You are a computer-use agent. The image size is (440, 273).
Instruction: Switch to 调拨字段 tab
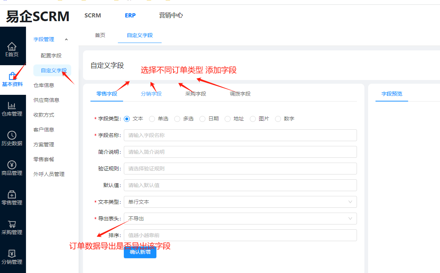click(240, 94)
